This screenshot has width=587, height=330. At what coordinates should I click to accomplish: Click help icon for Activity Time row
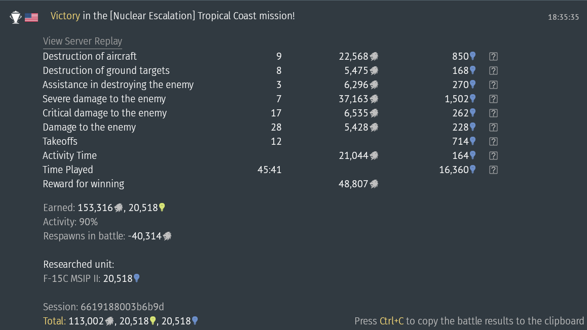(493, 156)
